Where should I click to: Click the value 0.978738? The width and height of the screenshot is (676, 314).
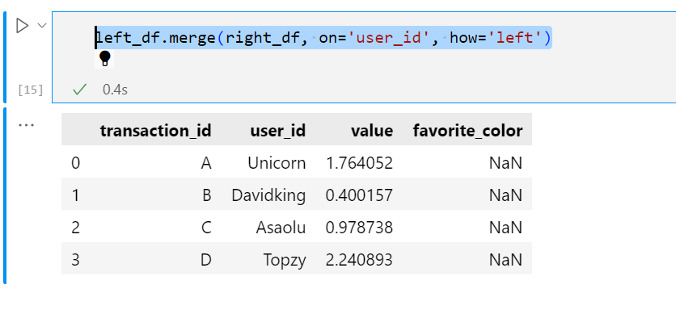point(359,228)
